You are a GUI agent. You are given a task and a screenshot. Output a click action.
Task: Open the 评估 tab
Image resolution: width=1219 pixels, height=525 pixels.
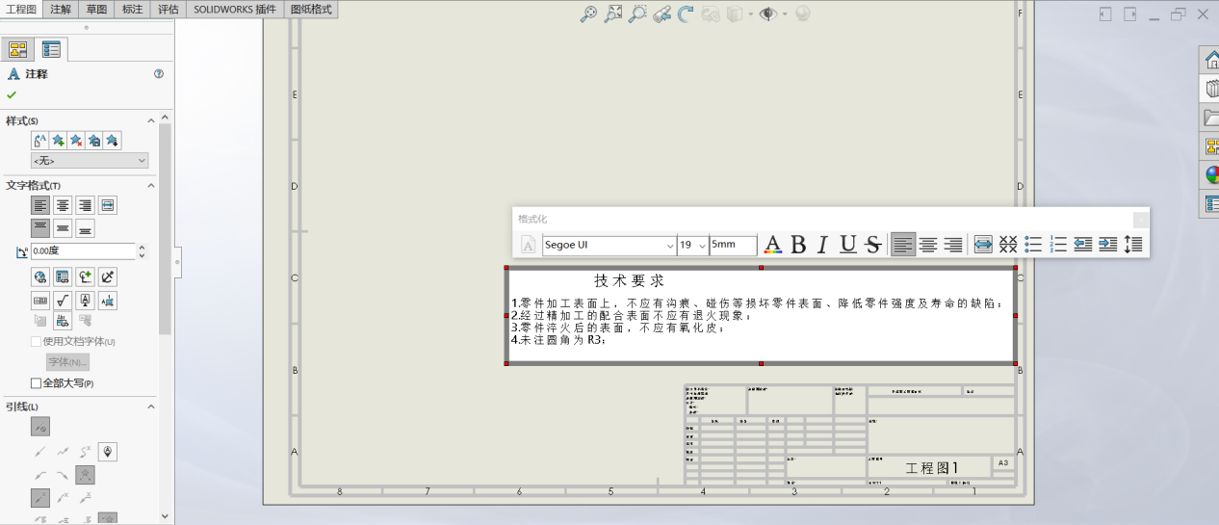(168, 9)
